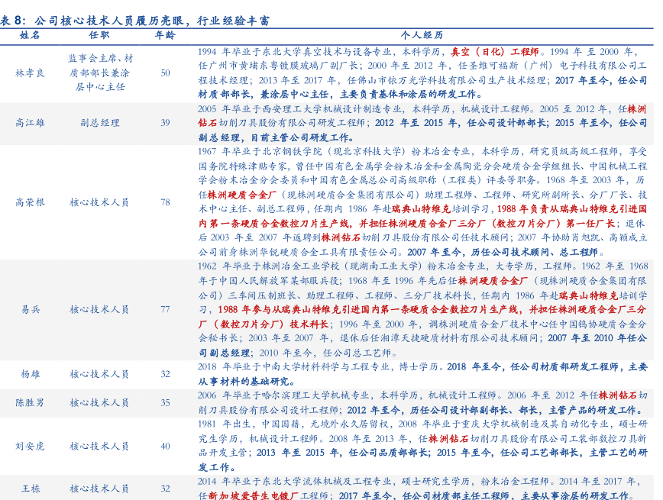663x500 pixels.
Task: Click the name cell 王栋
Action: coord(31,489)
